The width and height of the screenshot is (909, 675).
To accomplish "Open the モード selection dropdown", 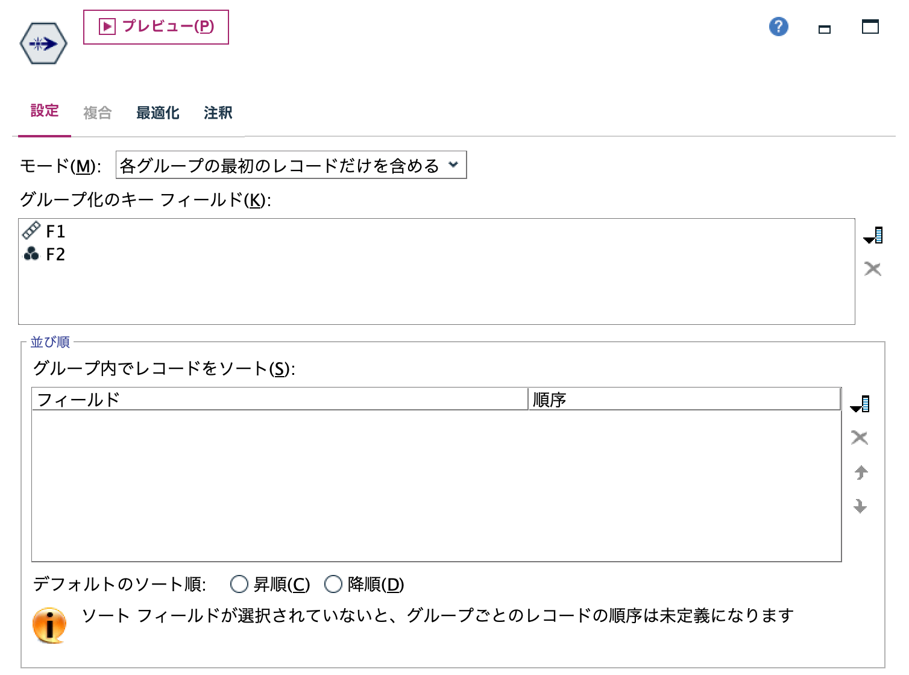I will [453, 165].
